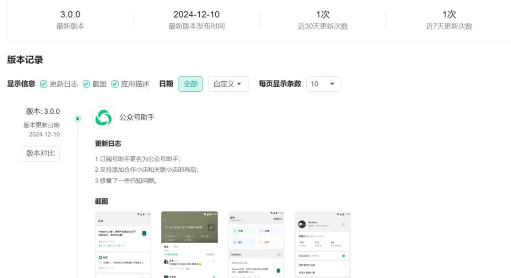511x278 pixels.
Task: Click the green book cover icon in first screenshot
Action: pyautogui.click(x=144, y=233)
